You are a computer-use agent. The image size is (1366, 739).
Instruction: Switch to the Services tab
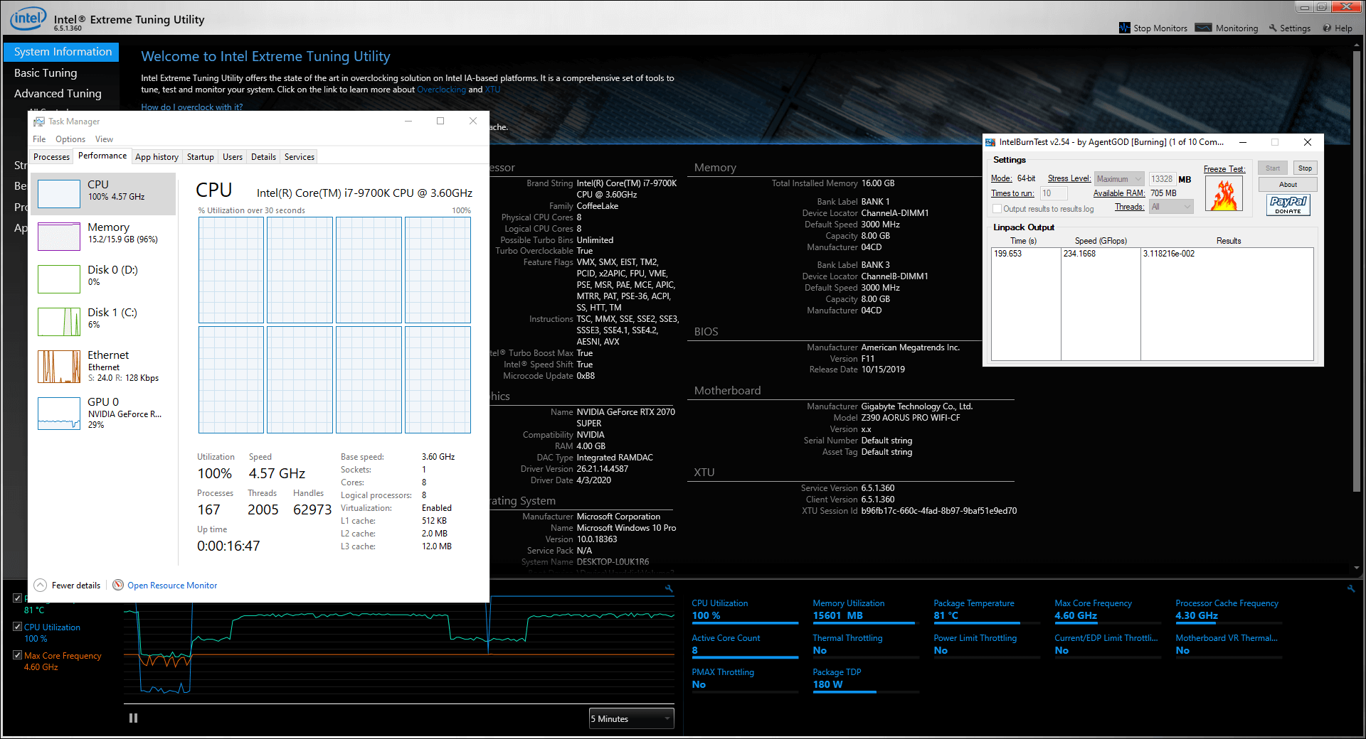(299, 157)
